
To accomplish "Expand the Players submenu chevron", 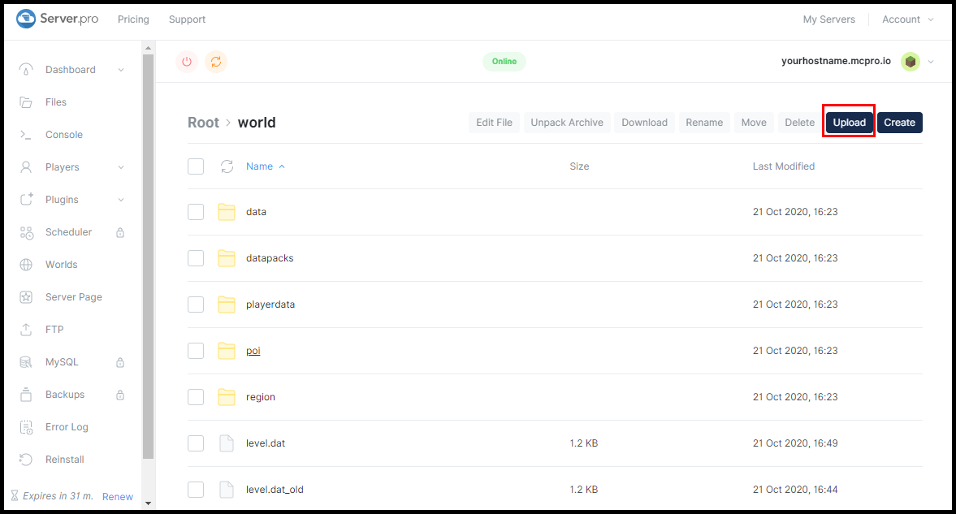I will point(121,167).
